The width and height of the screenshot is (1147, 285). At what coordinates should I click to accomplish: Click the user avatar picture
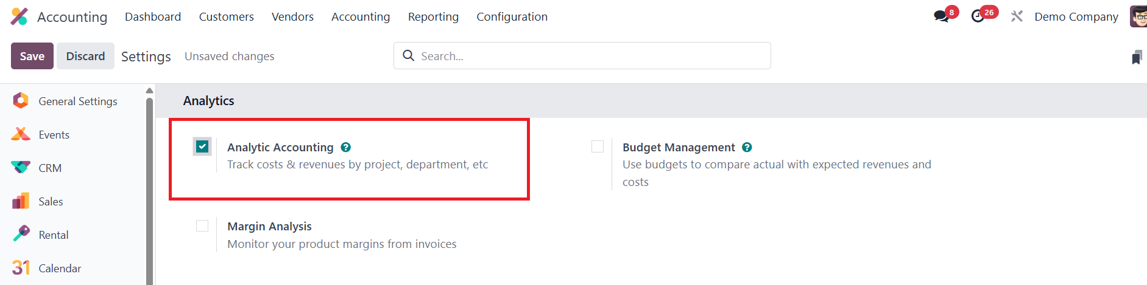(x=1138, y=16)
